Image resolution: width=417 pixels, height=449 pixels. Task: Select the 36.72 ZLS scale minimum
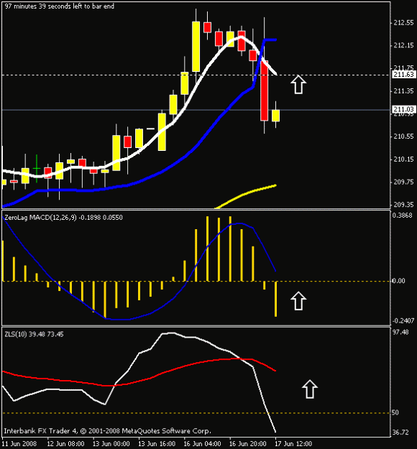pyautogui.click(x=400, y=432)
